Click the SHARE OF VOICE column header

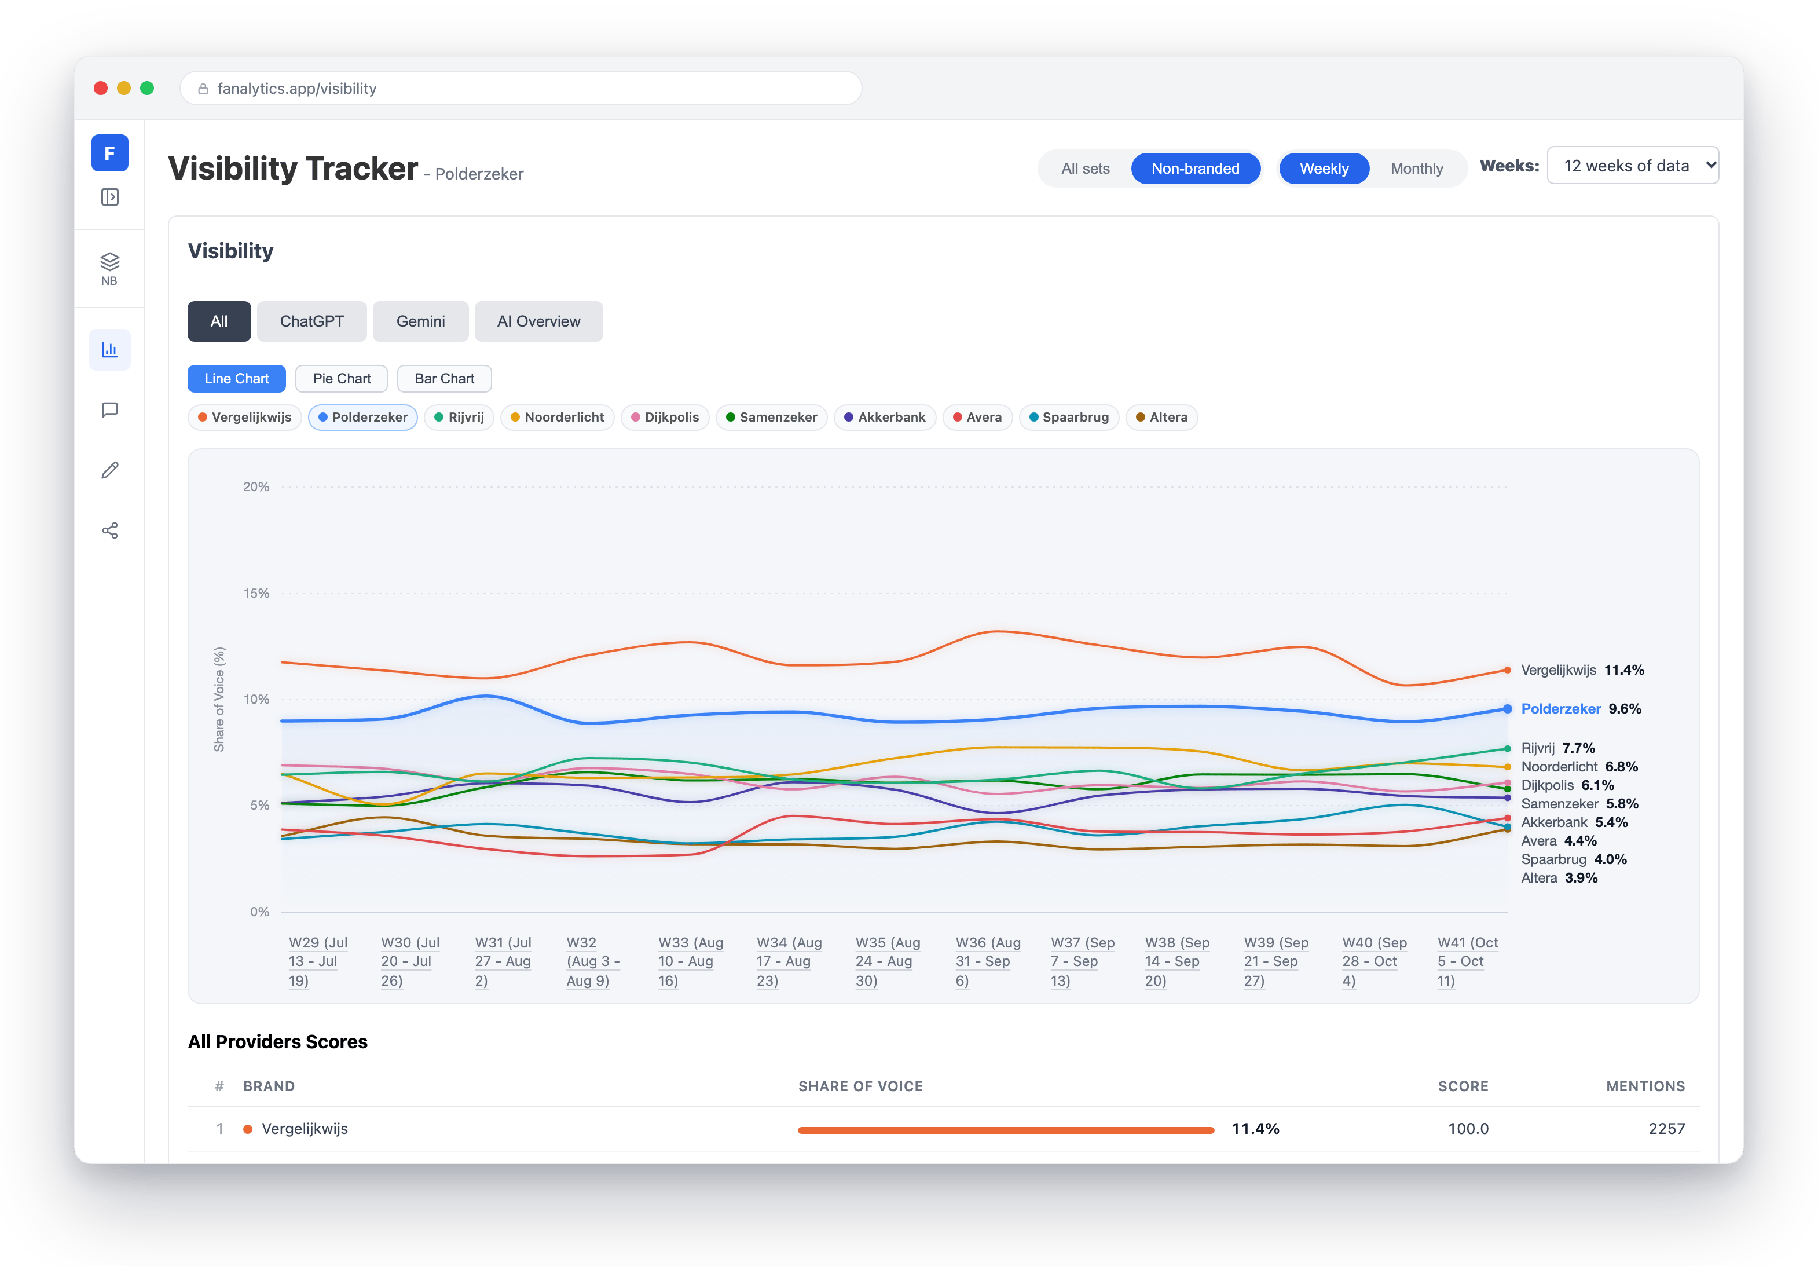click(x=861, y=1086)
